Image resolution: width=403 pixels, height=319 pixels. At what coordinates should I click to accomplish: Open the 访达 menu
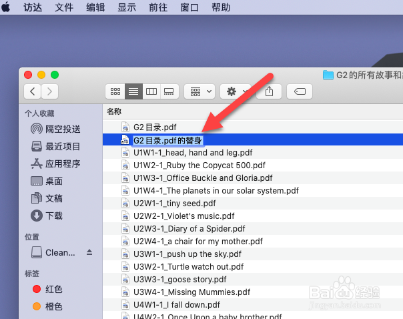click(x=33, y=7)
